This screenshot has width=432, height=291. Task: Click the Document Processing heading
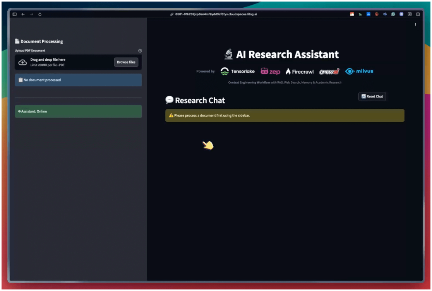(x=41, y=41)
